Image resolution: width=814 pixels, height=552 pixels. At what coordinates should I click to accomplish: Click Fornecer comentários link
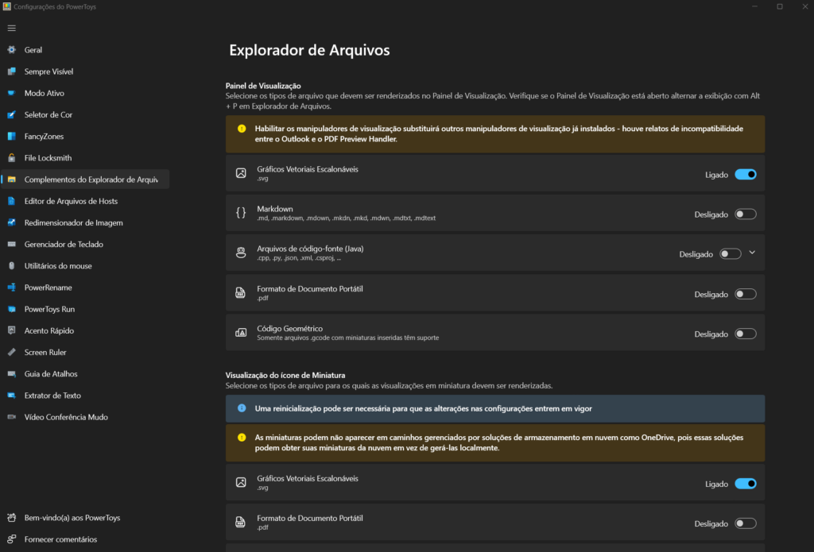(x=60, y=539)
